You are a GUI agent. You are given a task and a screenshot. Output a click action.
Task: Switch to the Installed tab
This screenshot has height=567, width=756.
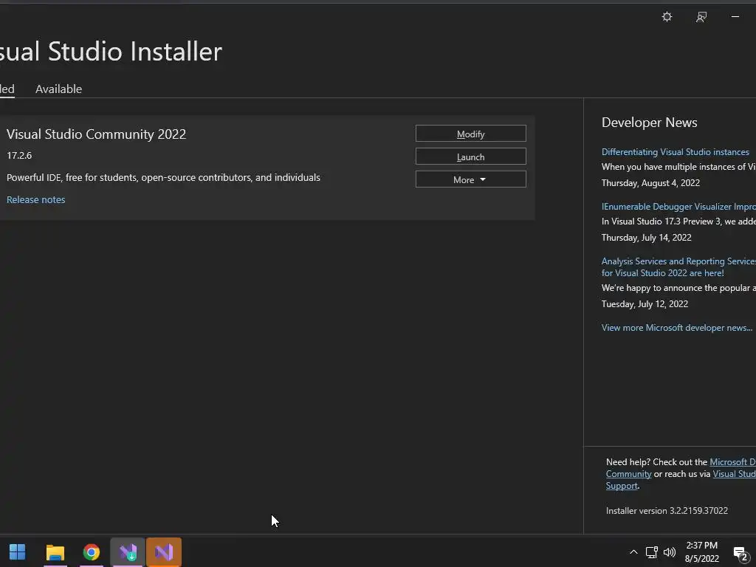coord(7,89)
